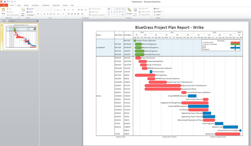Screen dimensions: 251x146
Task: Click the Save icon in Quick Access Toolbar
Action: click(5, 2)
